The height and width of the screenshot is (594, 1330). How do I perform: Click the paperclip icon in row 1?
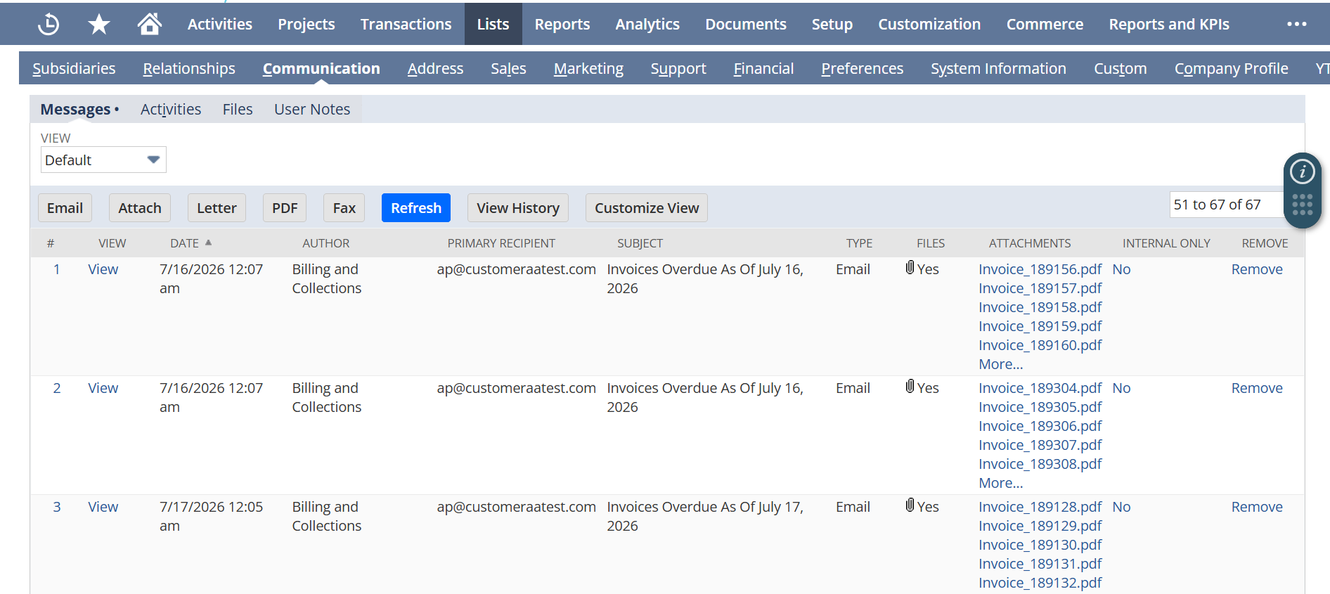pyautogui.click(x=910, y=268)
